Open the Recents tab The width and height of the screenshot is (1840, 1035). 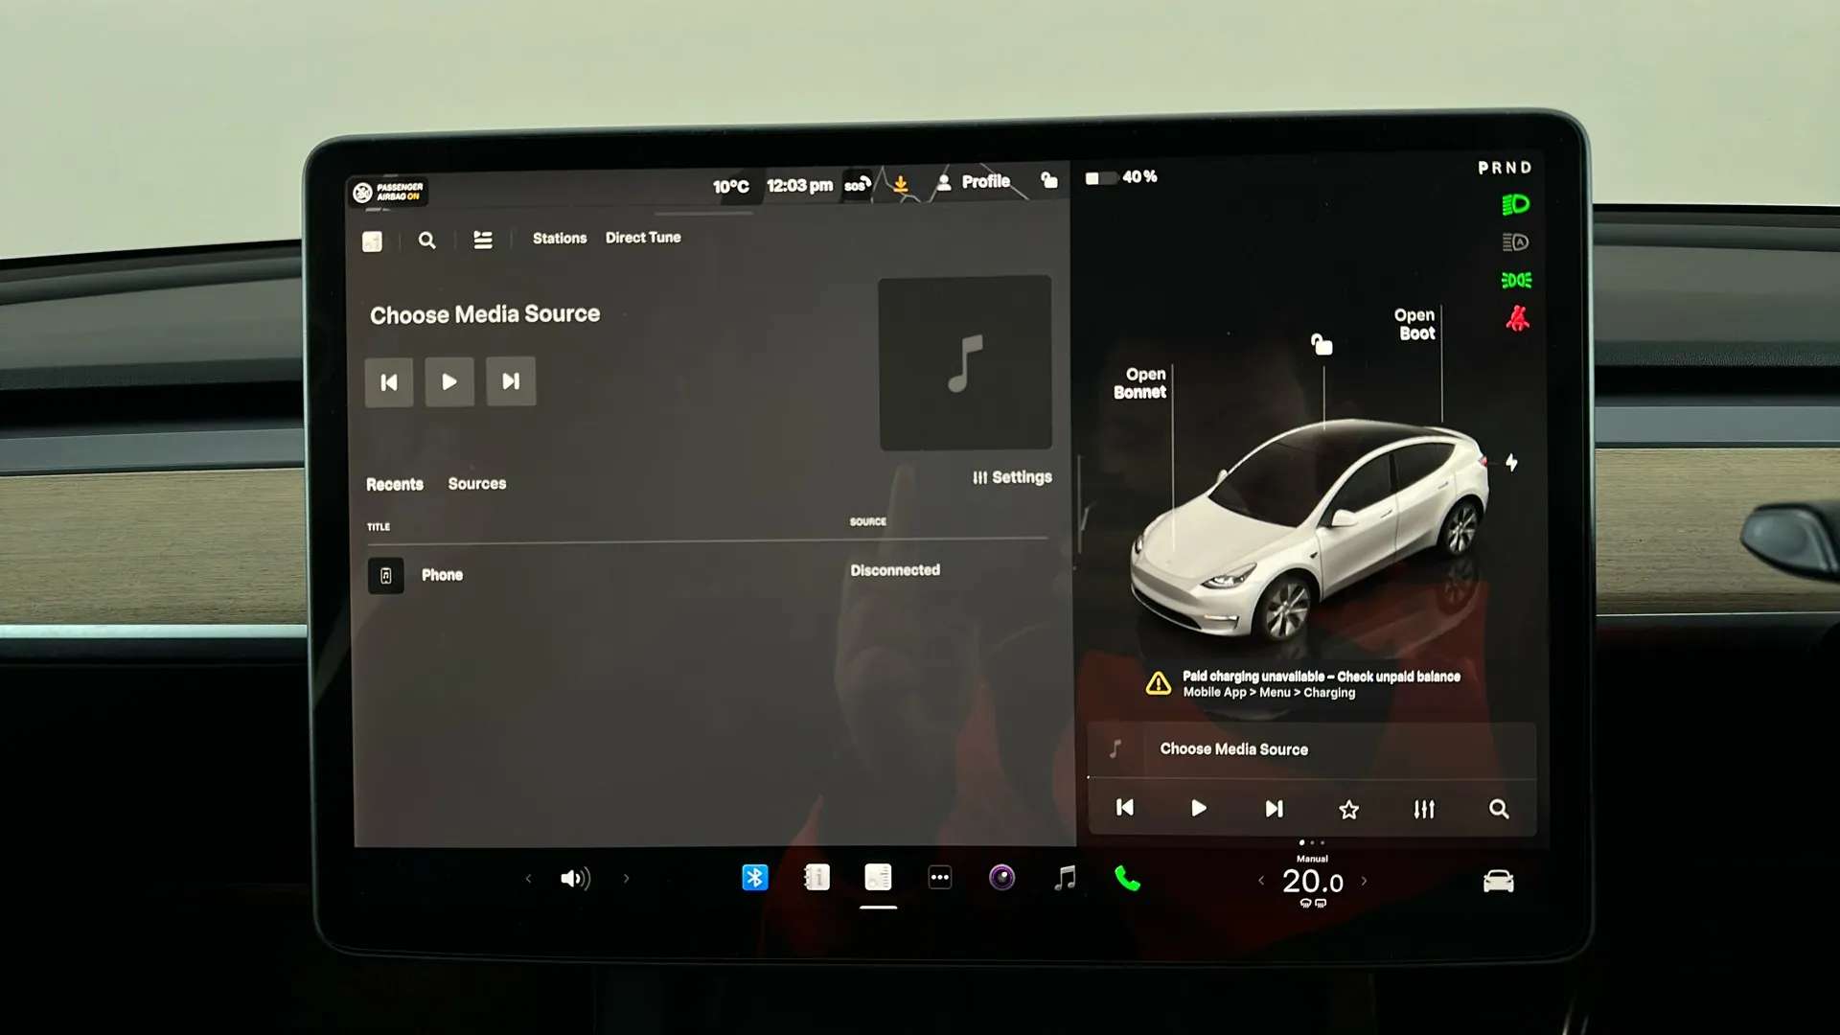[x=395, y=484]
